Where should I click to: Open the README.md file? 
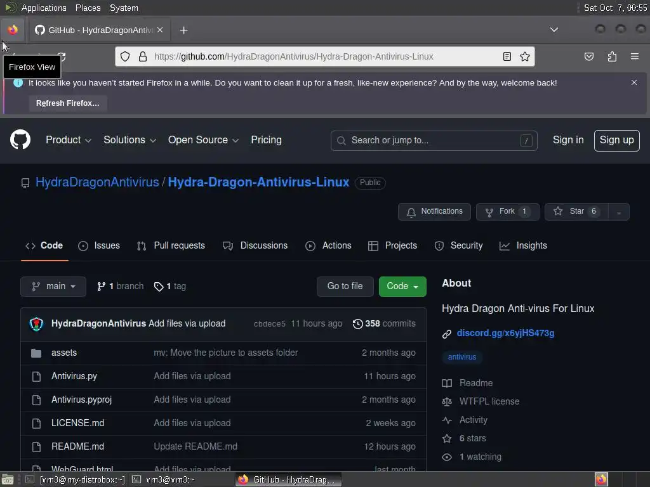[x=78, y=446]
